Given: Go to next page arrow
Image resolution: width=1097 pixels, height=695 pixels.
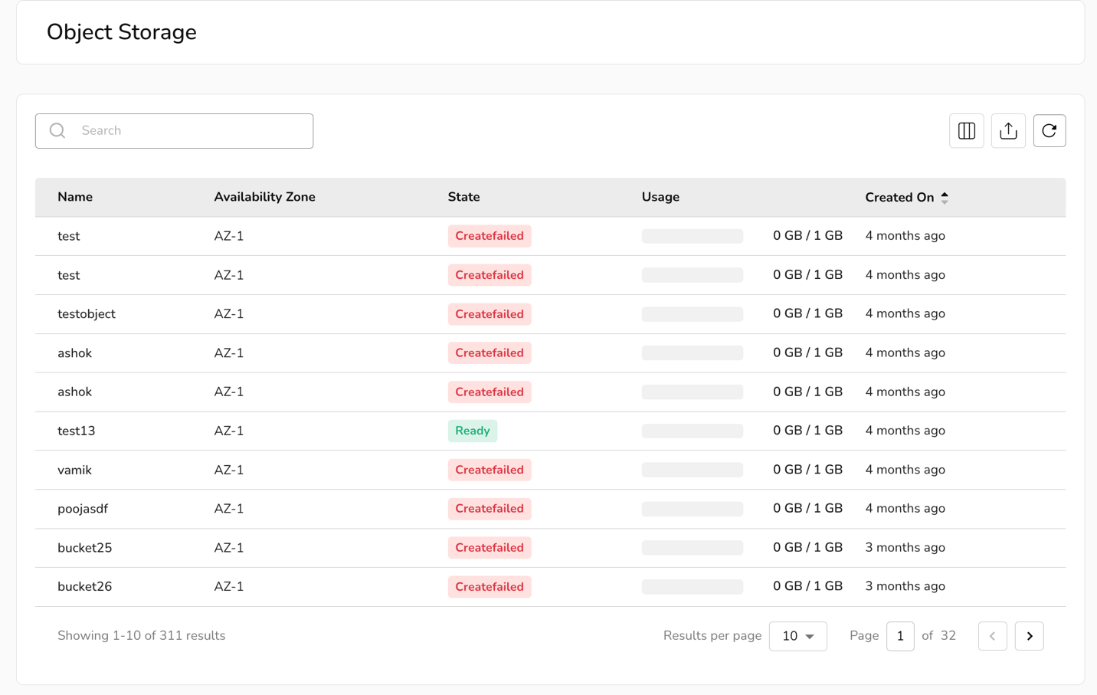Looking at the screenshot, I should tap(1029, 636).
